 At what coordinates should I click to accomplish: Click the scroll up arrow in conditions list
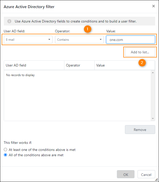(x=153, y=73)
